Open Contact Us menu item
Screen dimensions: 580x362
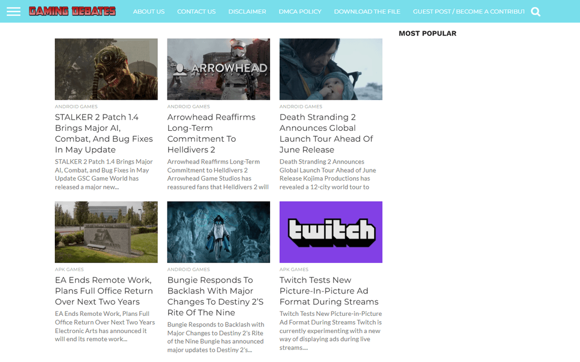click(x=197, y=11)
